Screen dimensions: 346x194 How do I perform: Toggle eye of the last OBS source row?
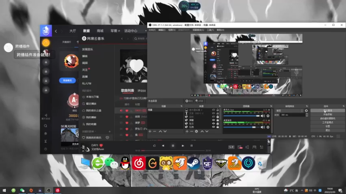(x=213, y=127)
